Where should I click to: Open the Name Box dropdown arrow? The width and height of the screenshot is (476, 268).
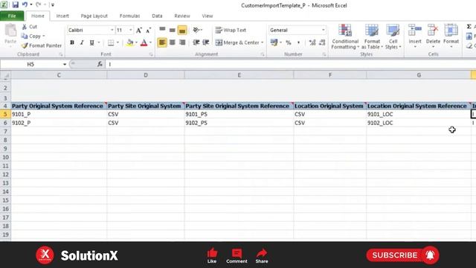coord(65,65)
